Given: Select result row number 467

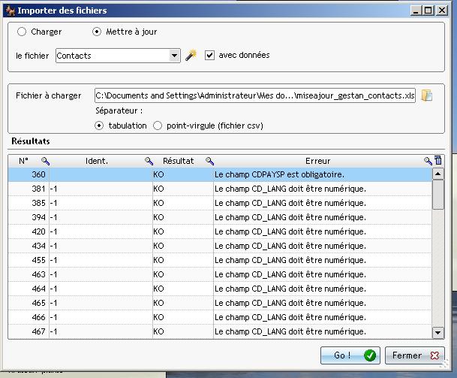Looking at the screenshot, I should point(220,331).
